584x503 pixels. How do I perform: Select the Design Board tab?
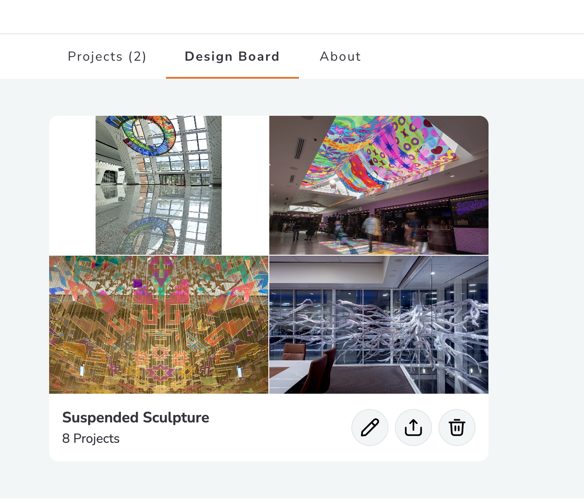point(232,57)
